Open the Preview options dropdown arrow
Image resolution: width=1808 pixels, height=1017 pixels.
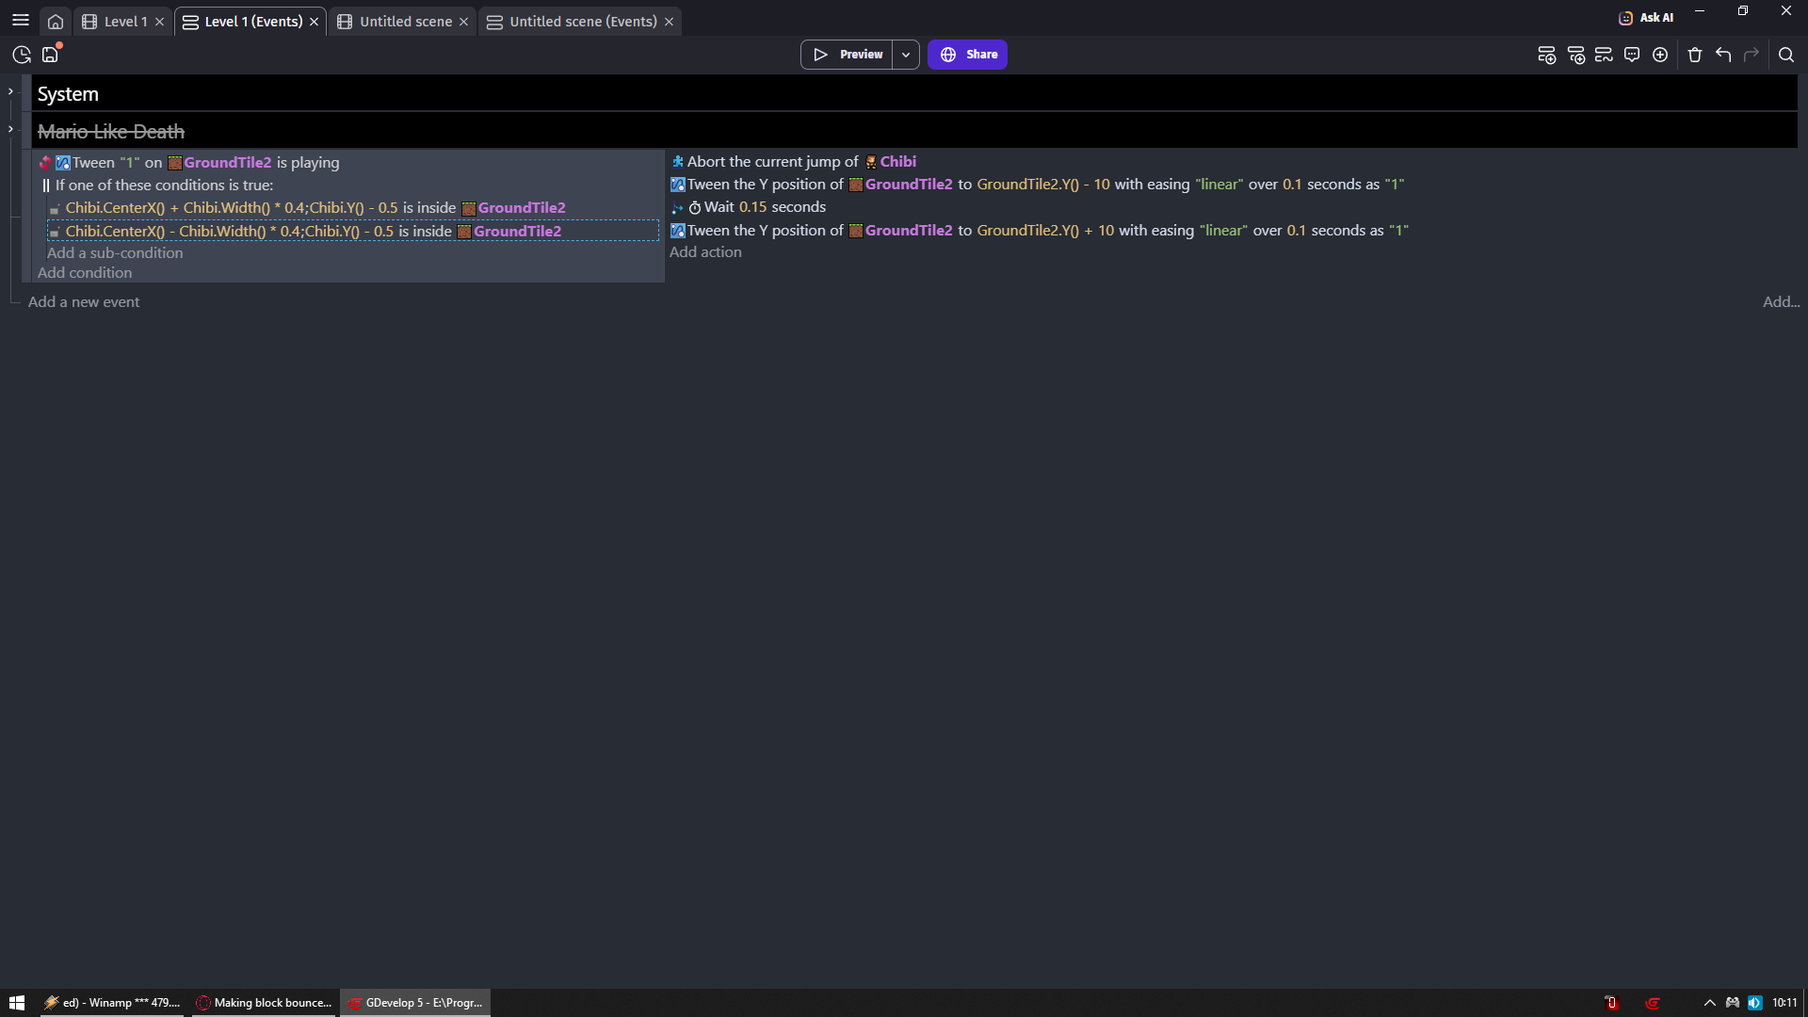[906, 55]
